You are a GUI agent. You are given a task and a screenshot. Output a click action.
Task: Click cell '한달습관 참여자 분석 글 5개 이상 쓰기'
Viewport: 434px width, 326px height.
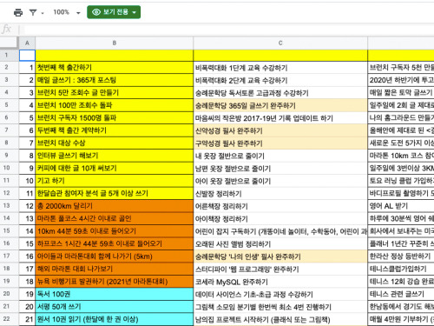pos(115,193)
